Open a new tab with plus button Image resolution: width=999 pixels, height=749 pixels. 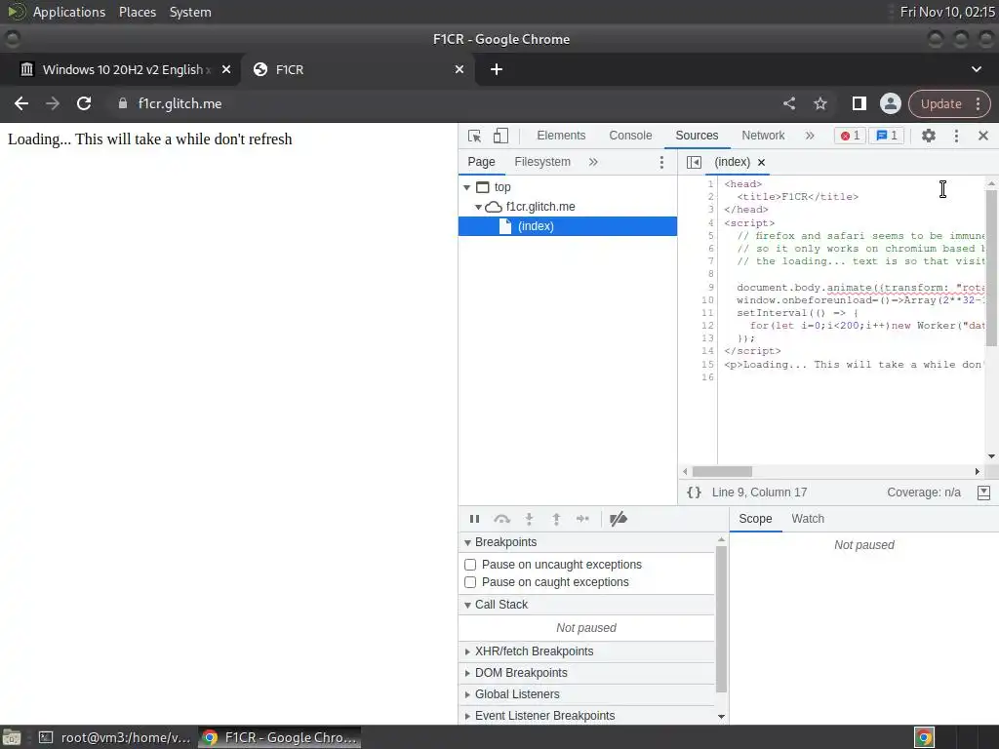point(497,69)
